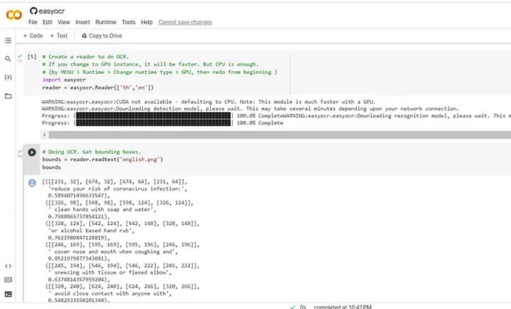Open the search (find and replace) sidebar icon
The height and width of the screenshot is (309, 511).
8,59
